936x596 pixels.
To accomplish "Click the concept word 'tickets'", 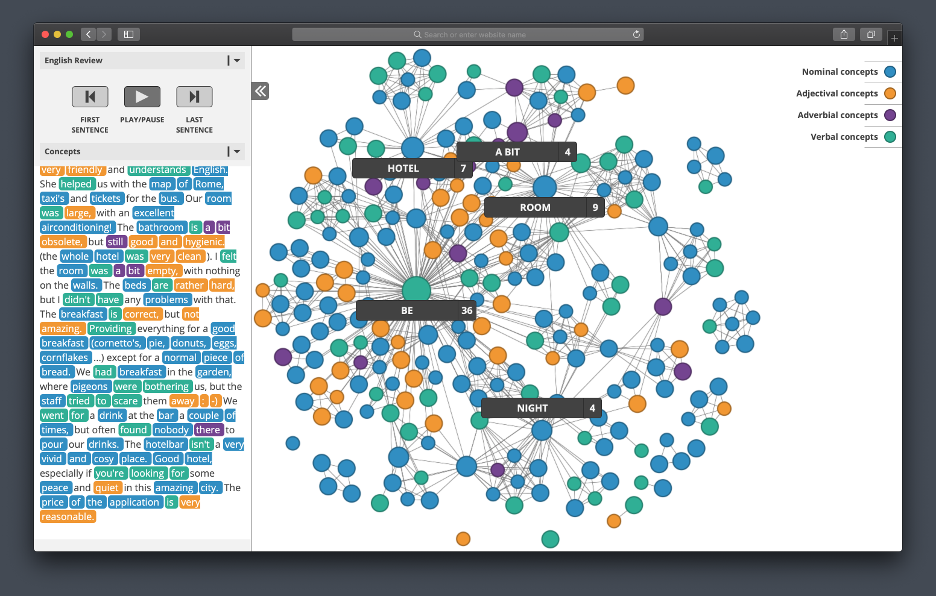I will click(106, 198).
